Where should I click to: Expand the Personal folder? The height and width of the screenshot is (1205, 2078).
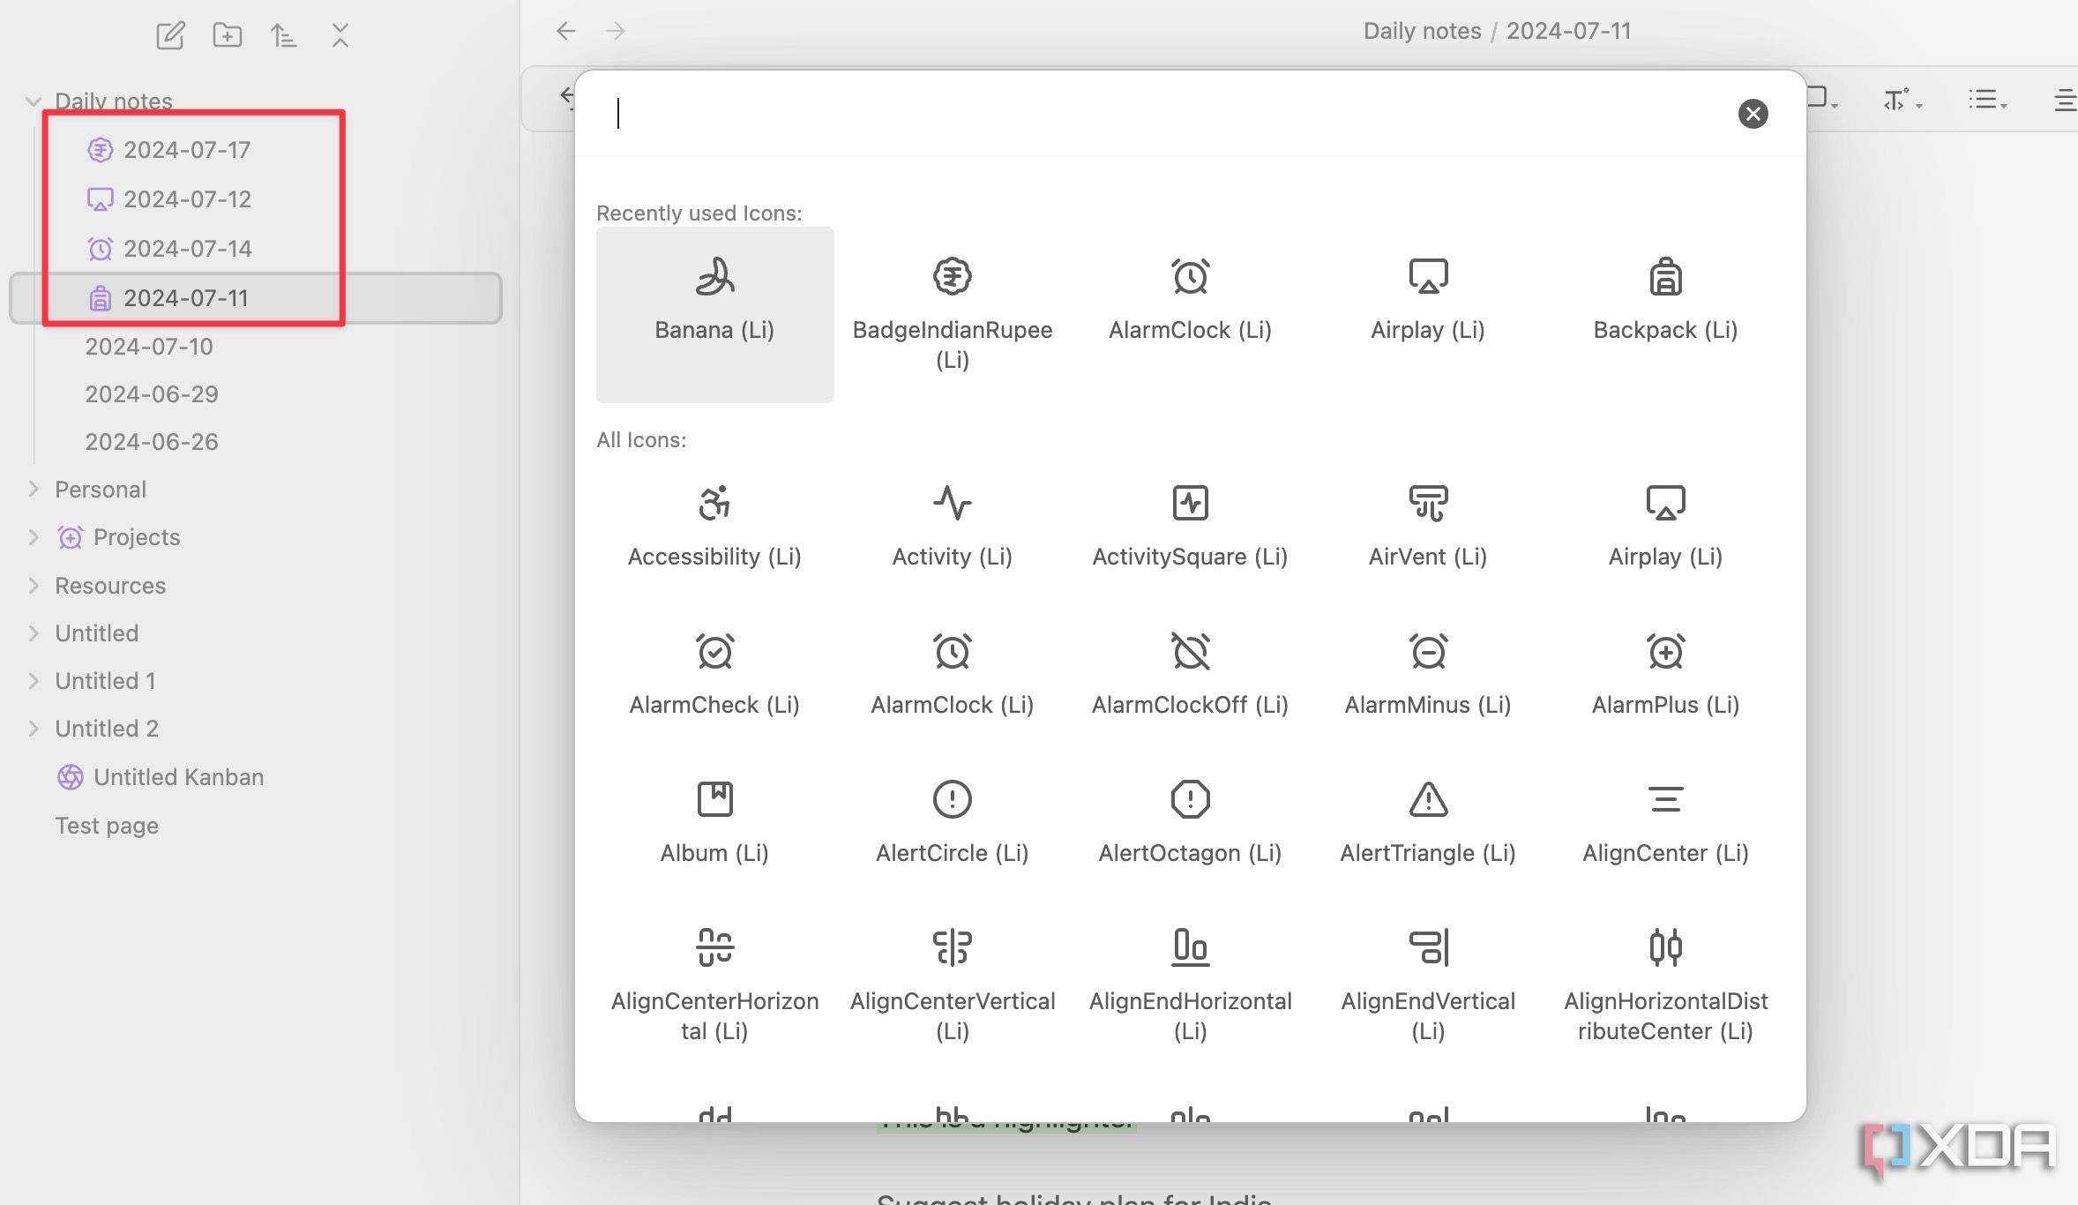tap(34, 489)
